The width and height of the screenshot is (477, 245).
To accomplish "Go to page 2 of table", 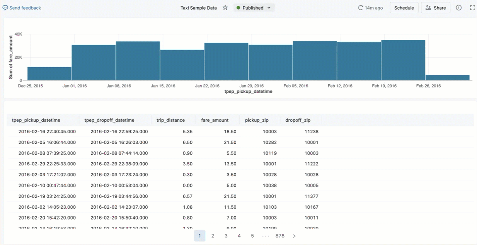I will click(213, 236).
